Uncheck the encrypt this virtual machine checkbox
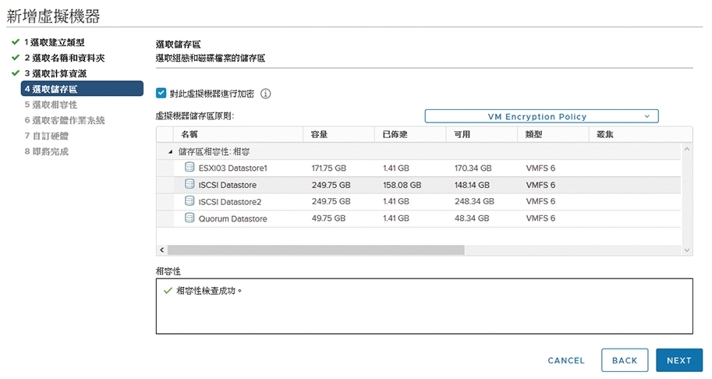The height and width of the screenshot is (379, 712). tap(161, 93)
